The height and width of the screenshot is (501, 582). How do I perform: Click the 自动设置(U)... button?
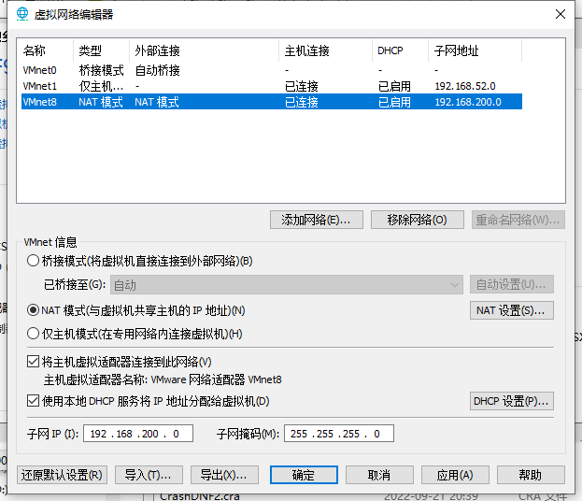tap(512, 284)
